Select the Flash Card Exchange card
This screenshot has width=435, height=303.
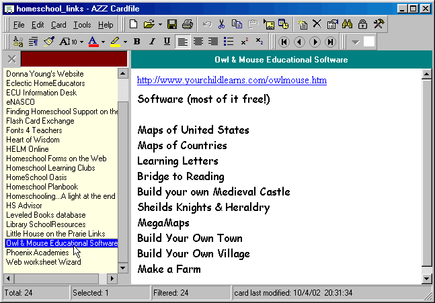pyautogui.click(x=40, y=121)
